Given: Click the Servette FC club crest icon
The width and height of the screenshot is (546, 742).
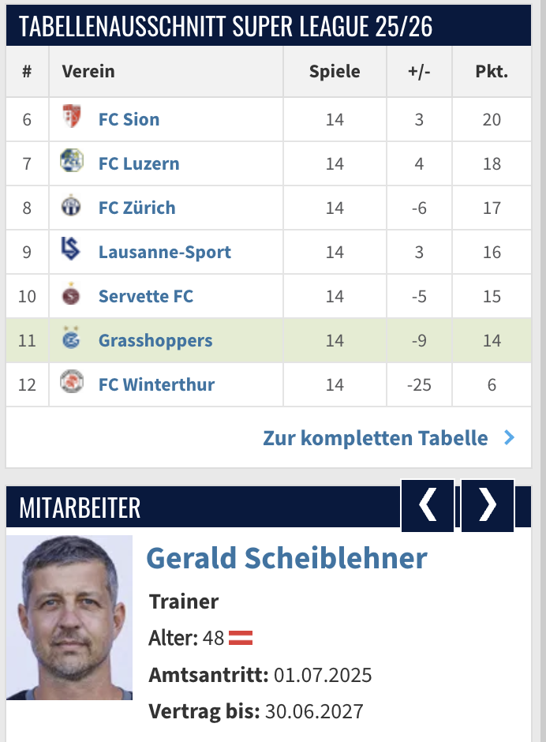Looking at the screenshot, I should 72,295.
